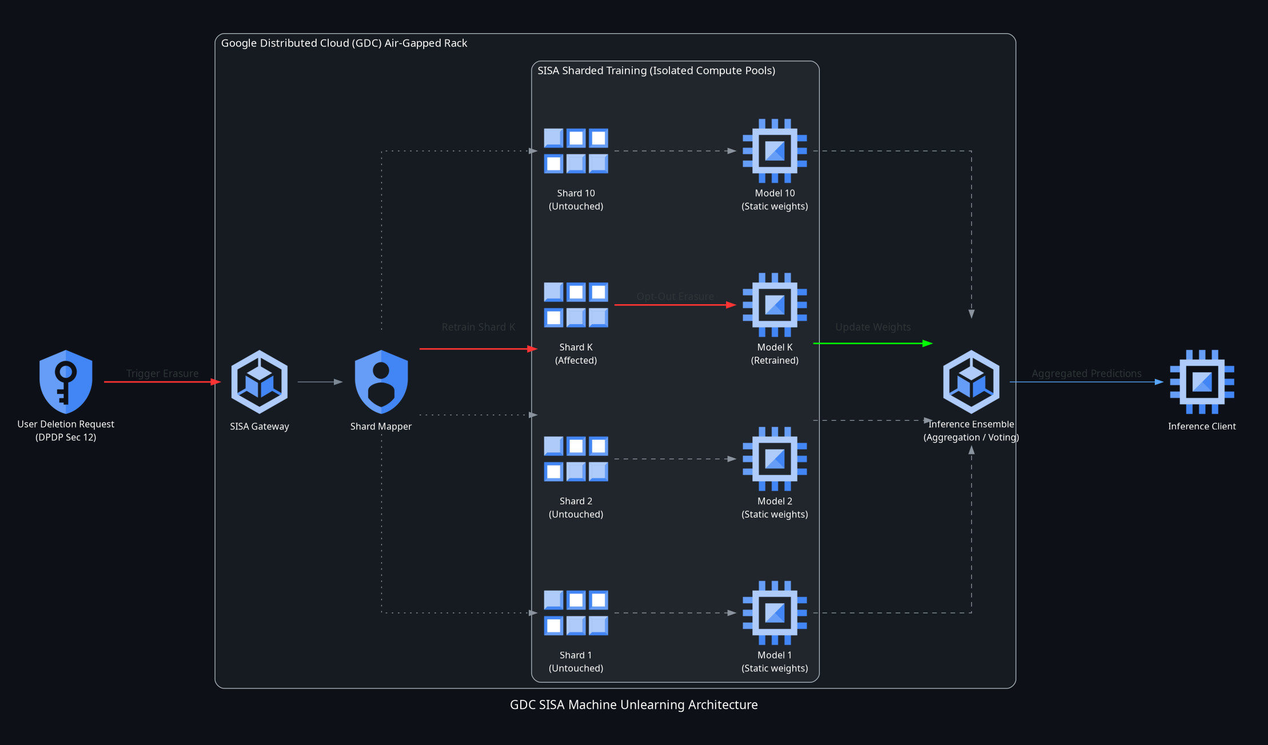Click the 'SISA Gateway' caption
Screen dimensions: 1268x745
click(x=260, y=426)
